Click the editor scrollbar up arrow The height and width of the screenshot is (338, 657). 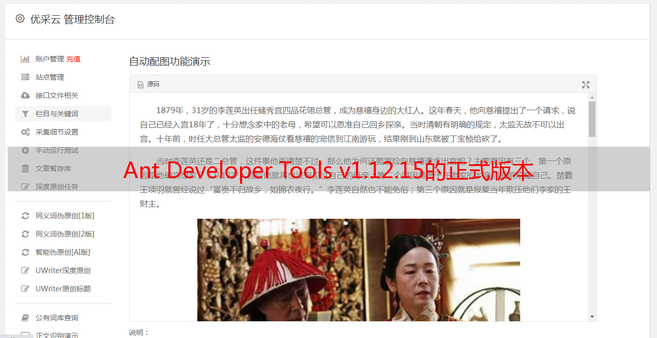592,97
